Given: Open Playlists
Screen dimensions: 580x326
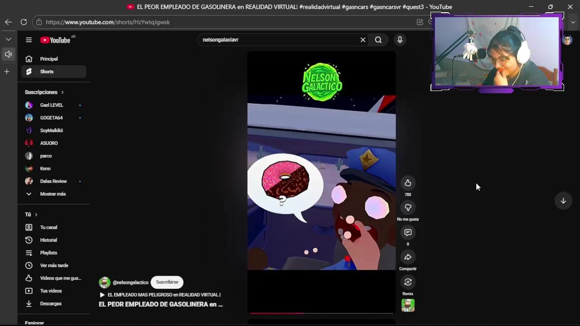Looking at the screenshot, I should click(x=53, y=253).
